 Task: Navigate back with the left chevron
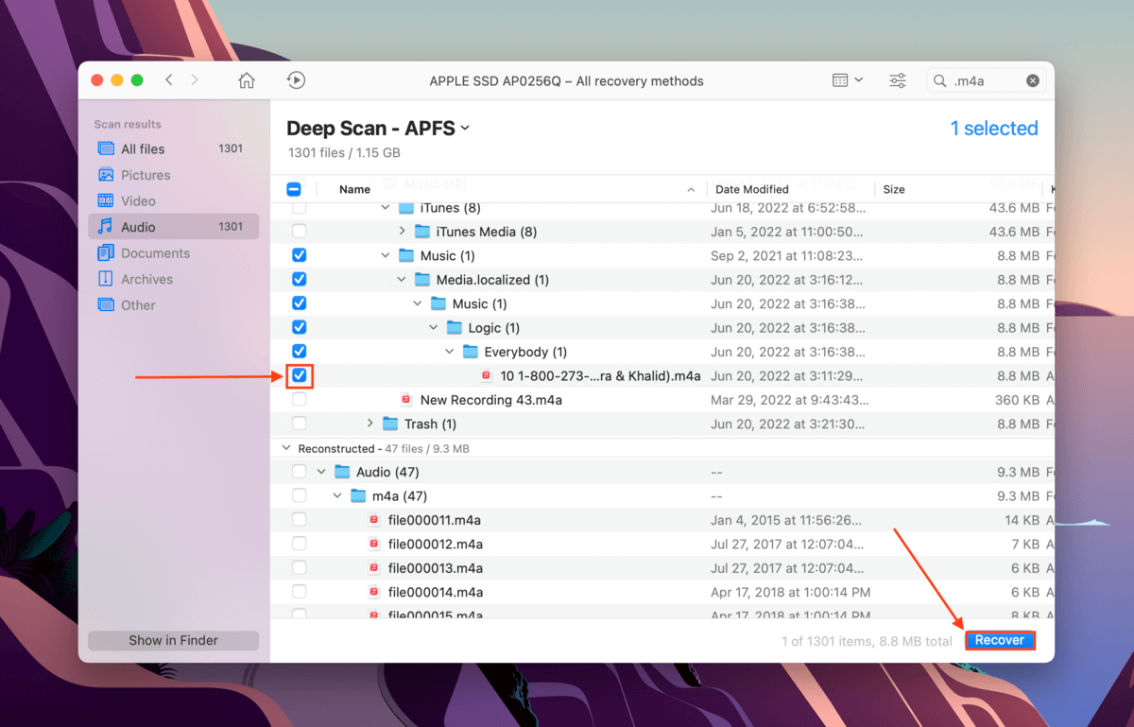[x=169, y=80]
